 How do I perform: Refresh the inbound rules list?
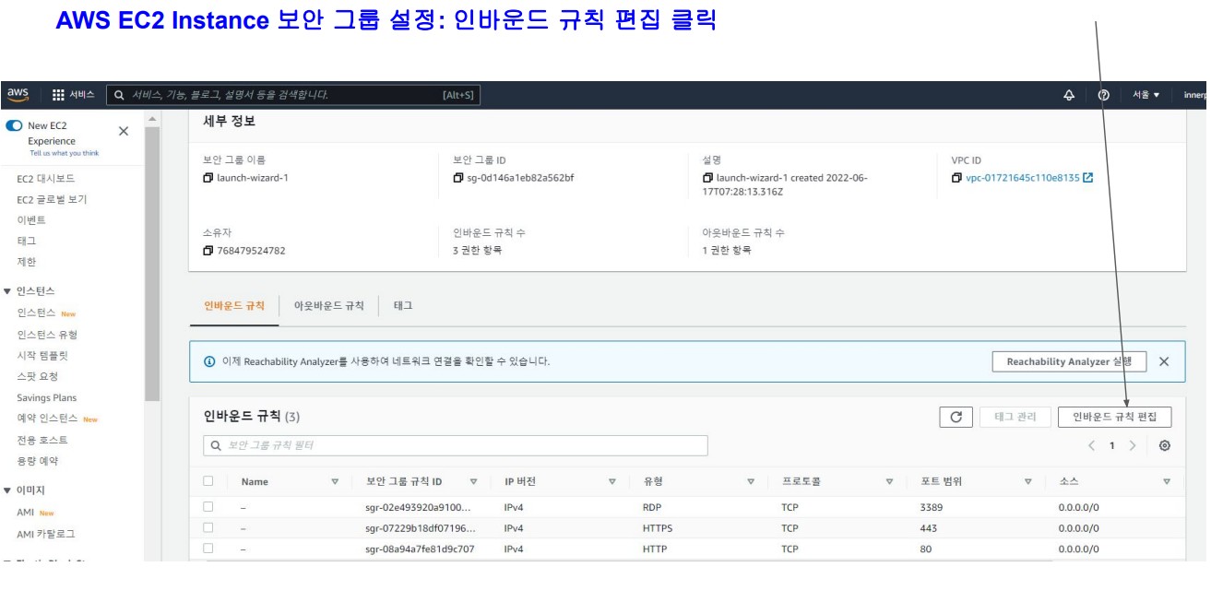coord(956,418)
